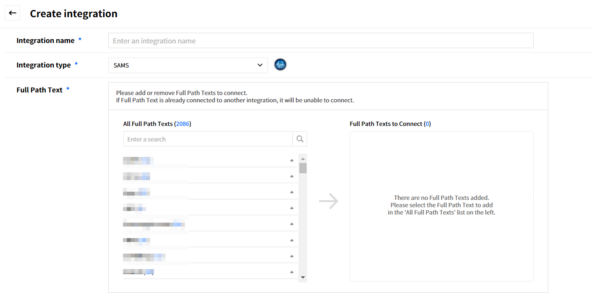Click the scrollbar thumb of the path list
The width and height of the screenshot is (593, 297).
click(x=303, y=168)
